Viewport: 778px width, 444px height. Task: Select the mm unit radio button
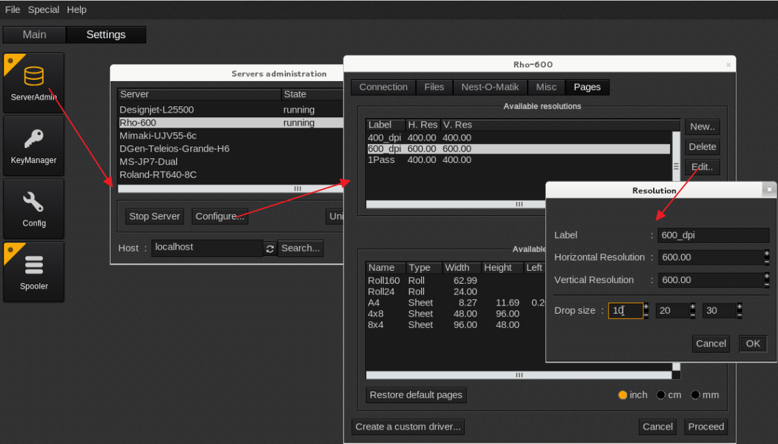coord(695,395)
